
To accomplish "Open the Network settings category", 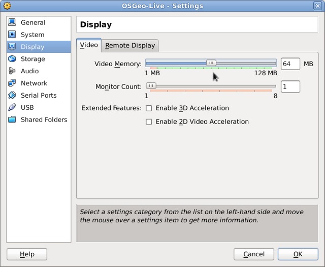I will point(39,83).
